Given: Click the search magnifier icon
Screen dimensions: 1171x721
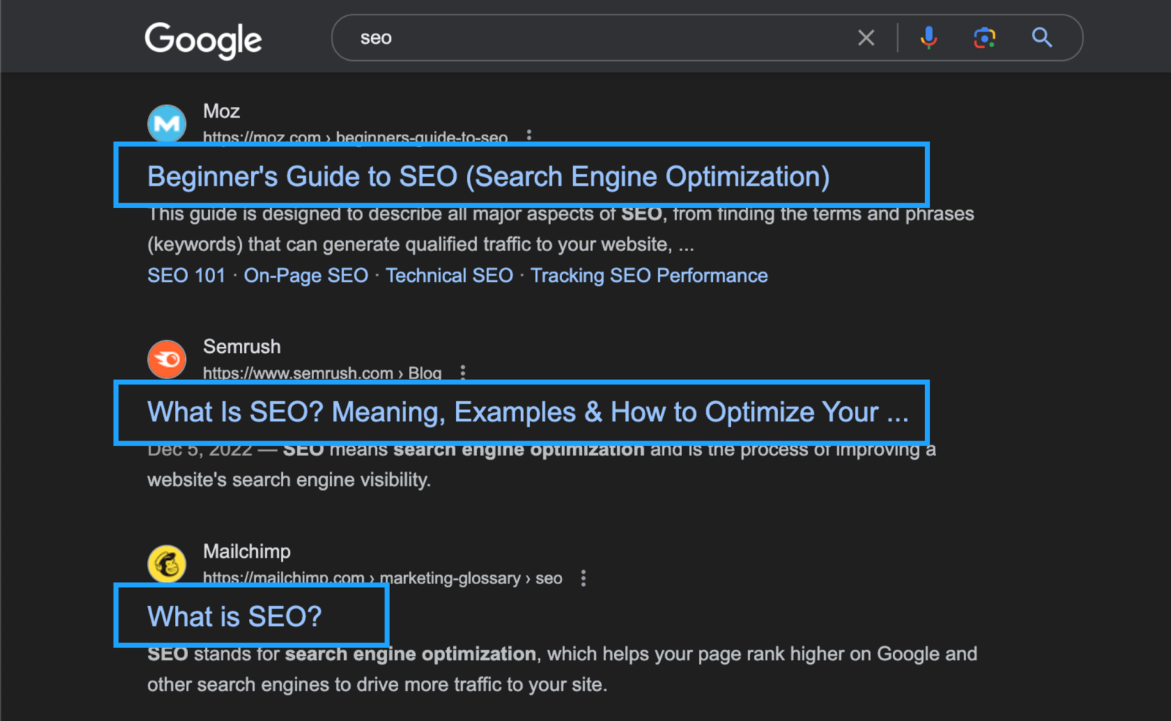Looking at the screenshot, I should 1041,37.
